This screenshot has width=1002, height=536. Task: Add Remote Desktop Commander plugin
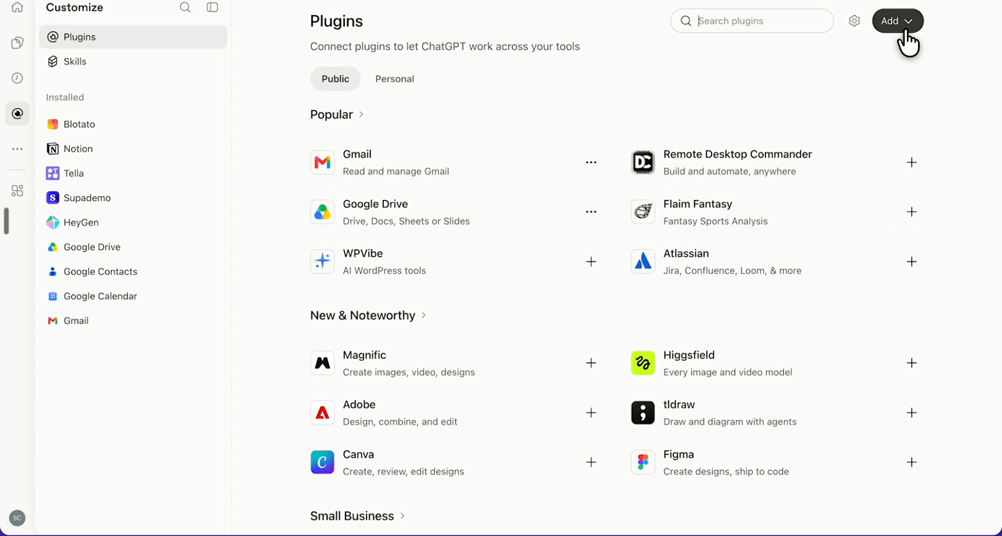click(912, 162)
